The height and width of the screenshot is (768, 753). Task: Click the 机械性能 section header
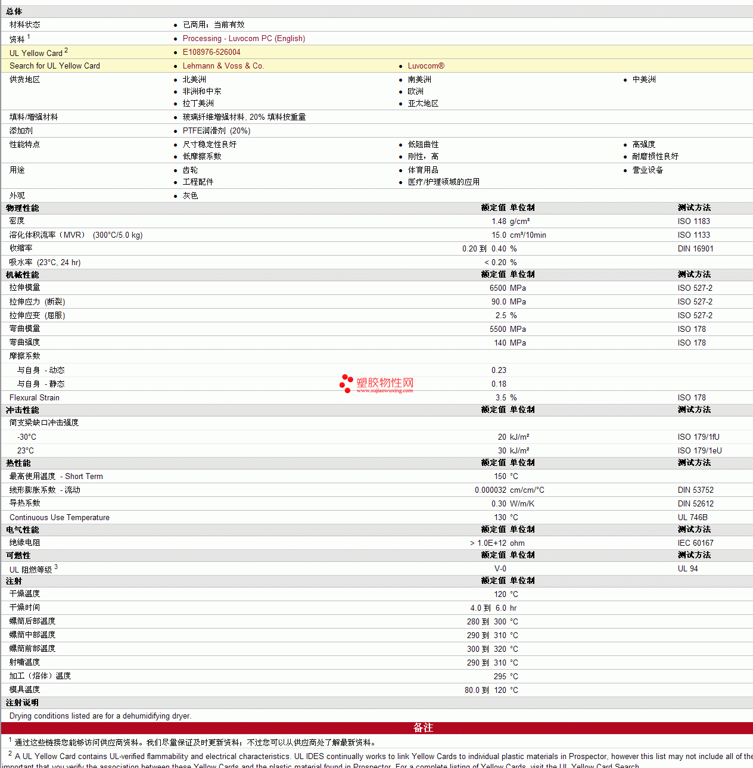tap(23, 275)
